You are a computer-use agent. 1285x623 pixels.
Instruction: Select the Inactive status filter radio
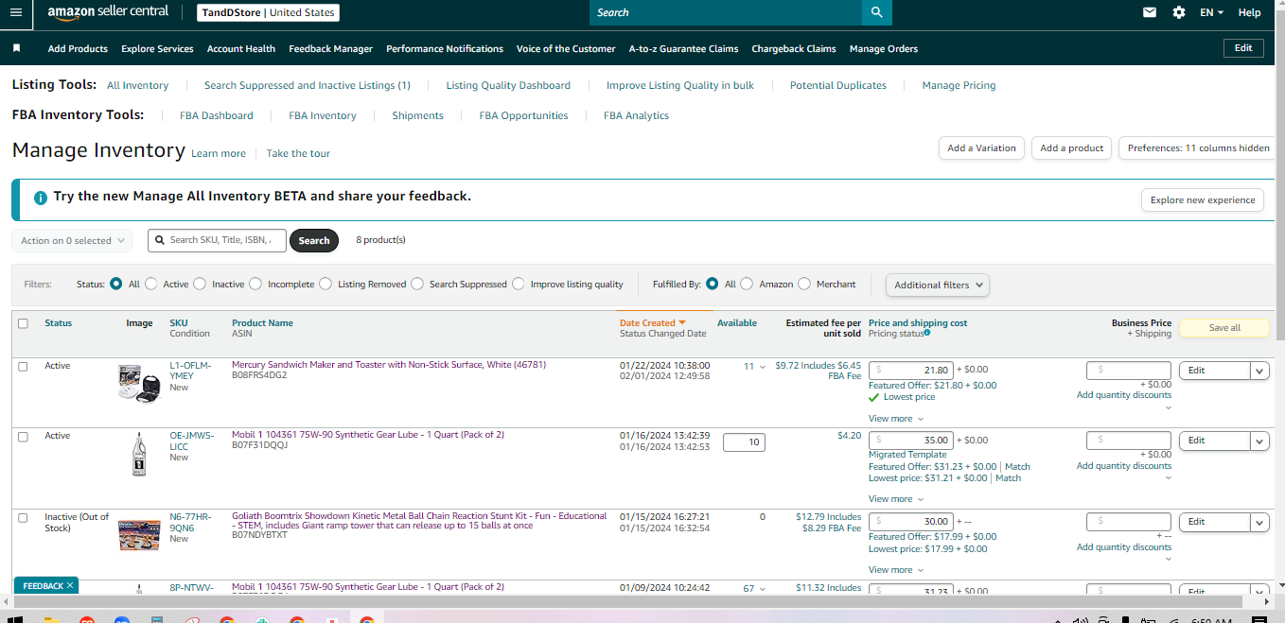[200, 284]
